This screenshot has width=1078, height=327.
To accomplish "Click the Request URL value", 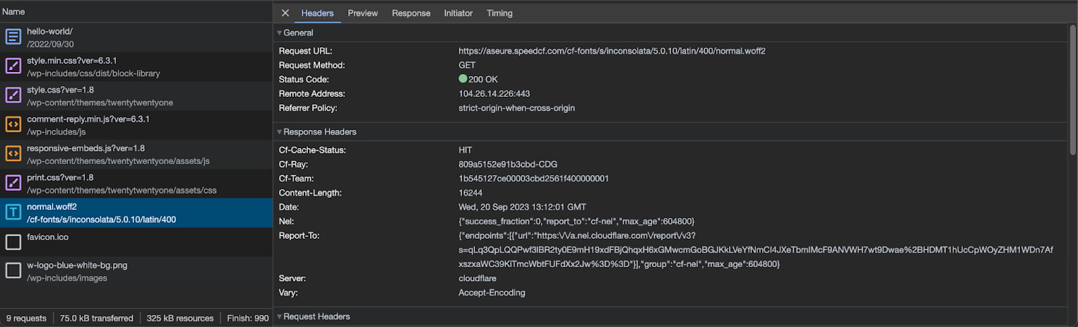I will (x=612, y=51).
